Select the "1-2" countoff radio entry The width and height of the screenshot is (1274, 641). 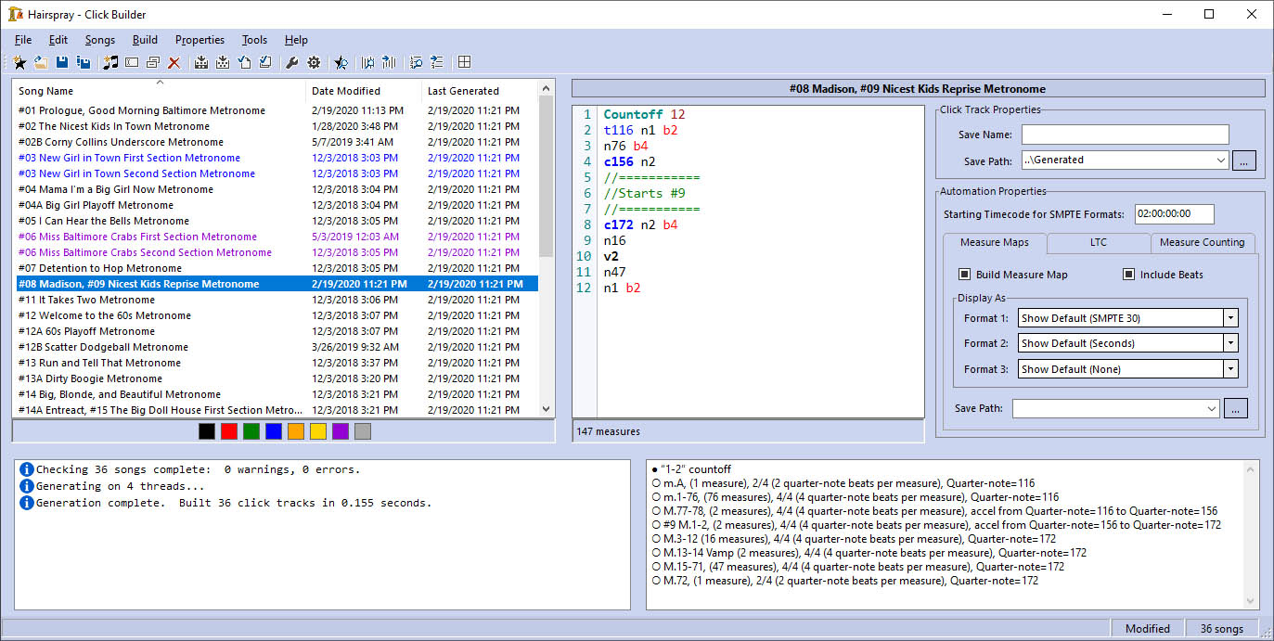691,469
